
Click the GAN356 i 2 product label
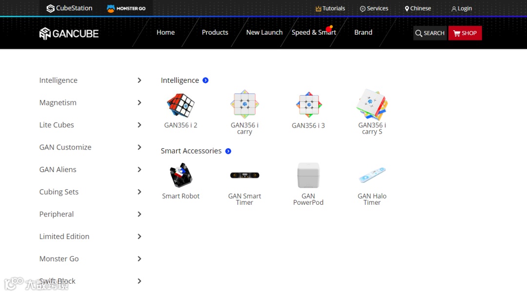pyautogui.click(x=181, y=125)
